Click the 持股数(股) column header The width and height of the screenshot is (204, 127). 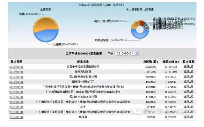pyautogui.click(x=151, y=62)
